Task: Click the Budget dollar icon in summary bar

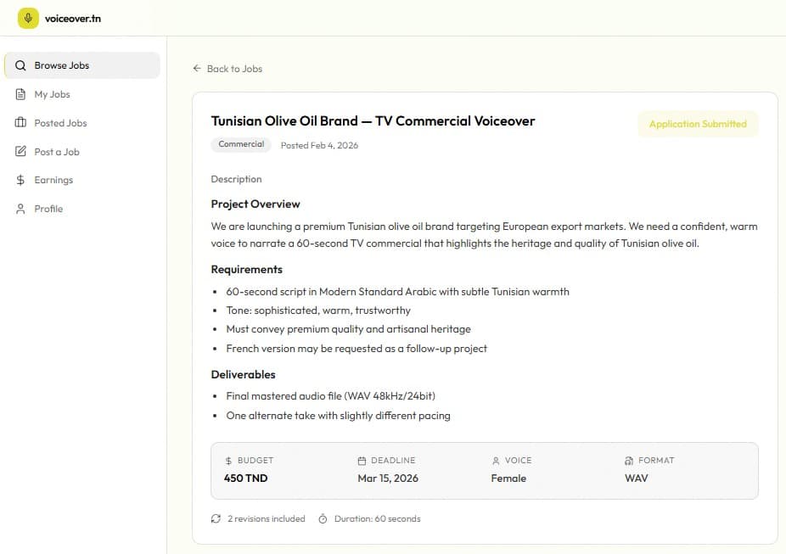Action: pos(227,461)
